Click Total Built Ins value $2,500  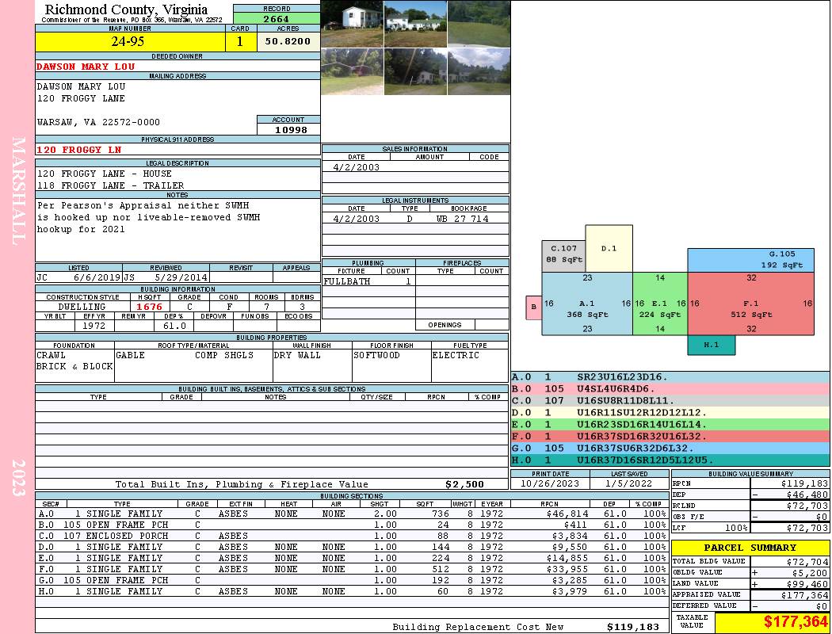465,484
